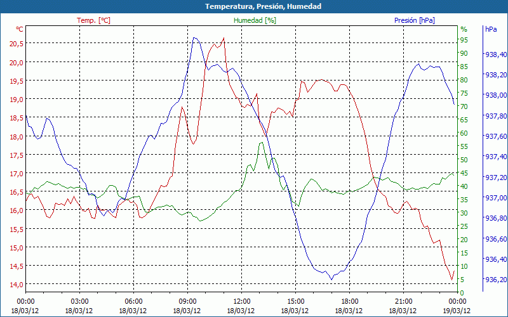Click the '35' humidity axis value
508x317 pixels.
pyautogui.click(x=464, y=200)
